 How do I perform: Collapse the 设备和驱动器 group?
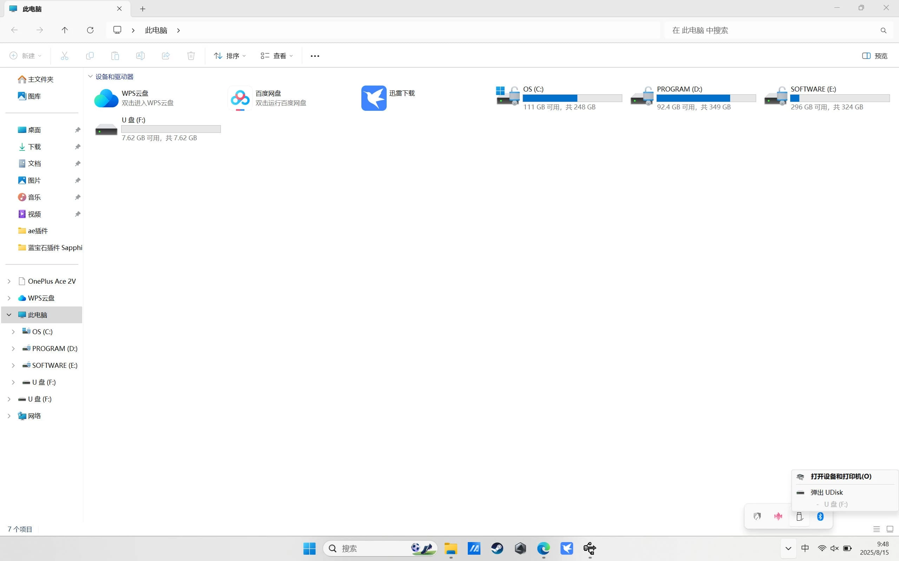tap(90, 76)
